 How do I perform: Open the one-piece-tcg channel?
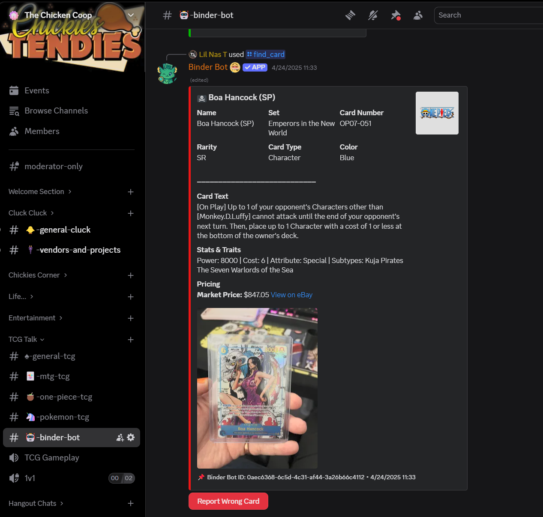coord(72,397)
